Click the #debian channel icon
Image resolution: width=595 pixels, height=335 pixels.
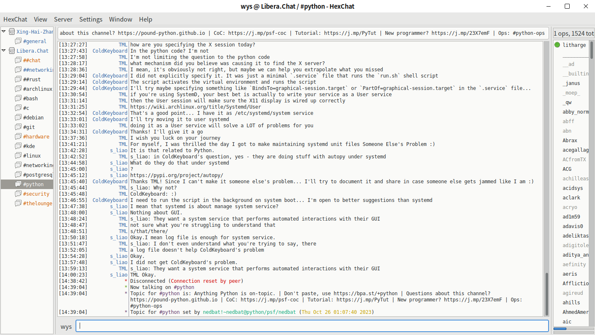pyautogui.click(x=18, y=118)
